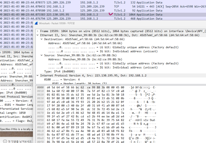Click Identification: 0x60f2 in main window

(16, 117)
